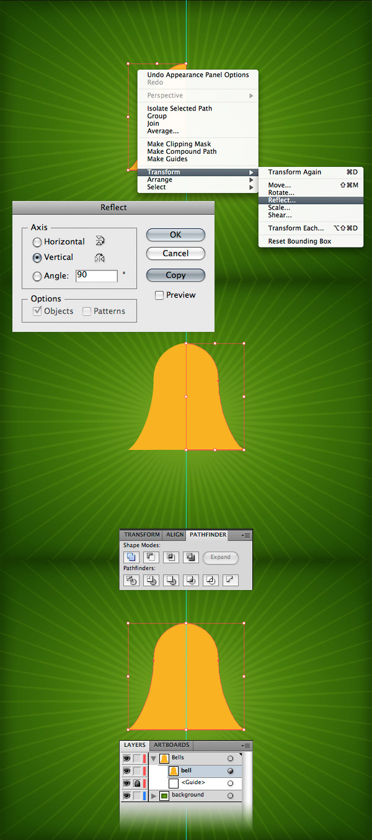Viewport: 372px width, 840px height.
Task: Open the Transform submenu in context menu
Action: (197, 172)
